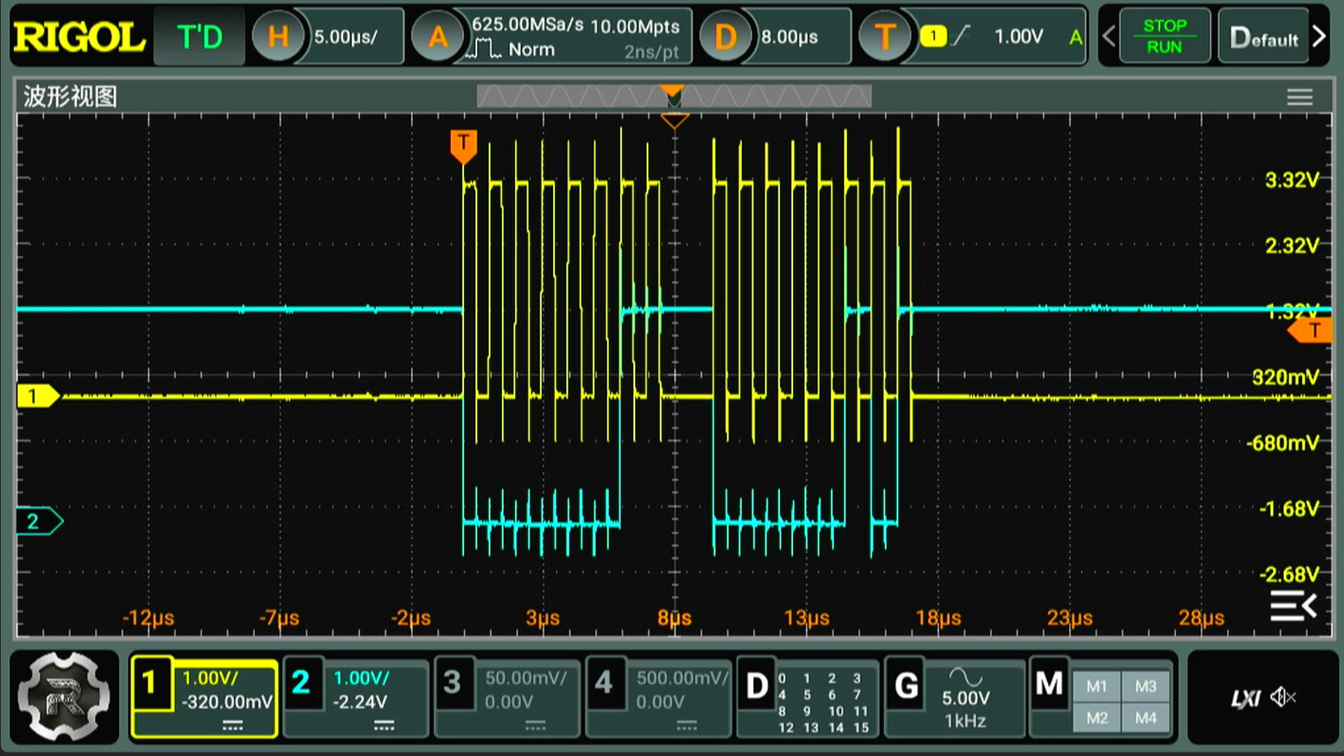The image size is (1344, 756).
Task: Expand the side results panel arrow
Action: [1293, 605]
